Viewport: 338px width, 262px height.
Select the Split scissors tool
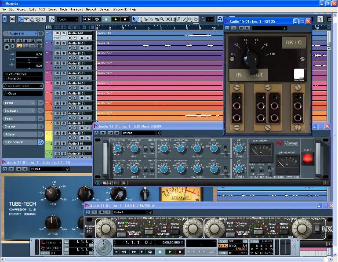pyautogui.click(x=146, y=19)
